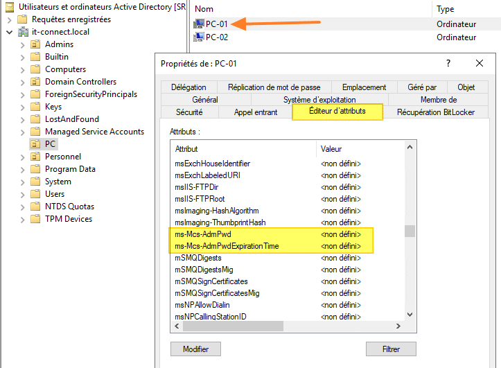This screenshot has height=368, width=501.
Task: Click the NTDS Quotas folder icon
Action: (35, 206)
